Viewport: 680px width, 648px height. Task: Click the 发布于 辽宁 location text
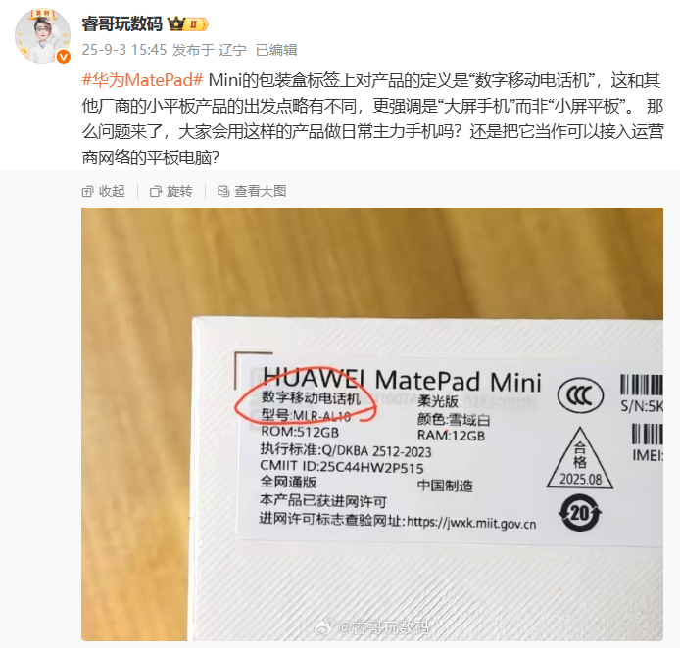point(209,50)
